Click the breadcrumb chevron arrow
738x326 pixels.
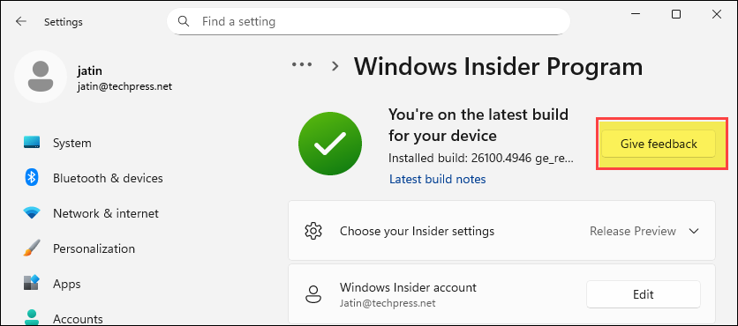335,66
